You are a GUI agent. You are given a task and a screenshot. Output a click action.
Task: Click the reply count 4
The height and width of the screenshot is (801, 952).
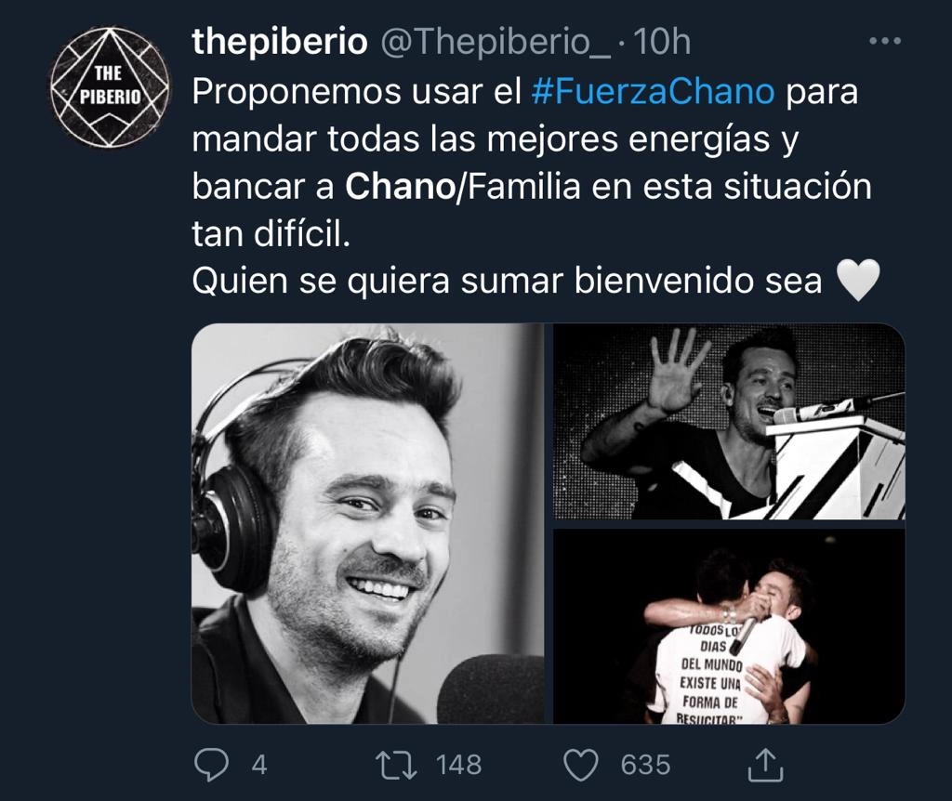(259, 765)
